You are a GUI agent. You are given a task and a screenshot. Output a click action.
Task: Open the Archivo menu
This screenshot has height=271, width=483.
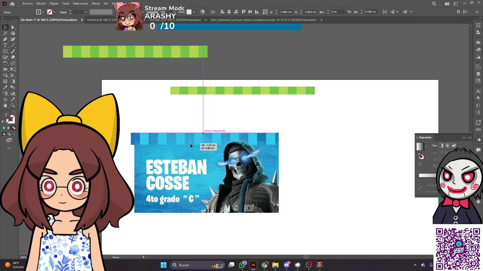click(x=27, y=3)
